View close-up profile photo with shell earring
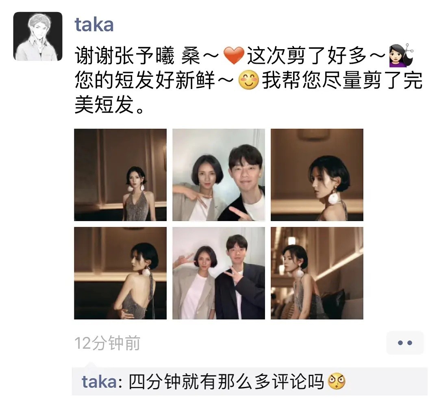 [x=317, y=175]
